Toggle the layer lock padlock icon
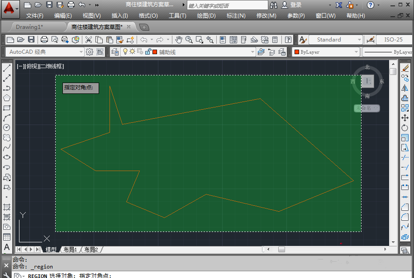The height and width of the screenshot is (278, 414). [148, 52]
